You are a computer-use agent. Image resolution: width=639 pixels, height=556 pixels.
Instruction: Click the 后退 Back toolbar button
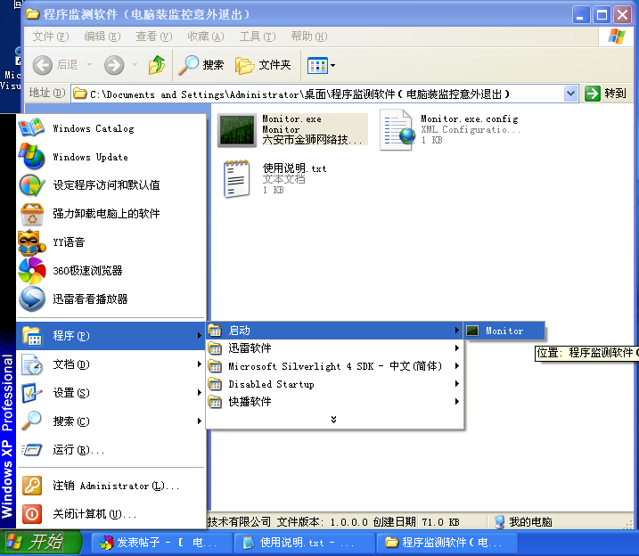click(x=56, y=65)
